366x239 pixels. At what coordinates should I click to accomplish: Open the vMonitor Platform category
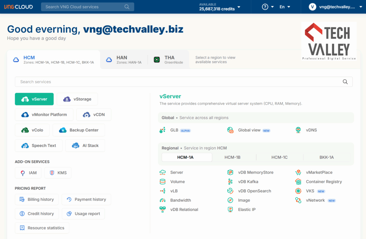pyautogui.click(x=44, y=114)
